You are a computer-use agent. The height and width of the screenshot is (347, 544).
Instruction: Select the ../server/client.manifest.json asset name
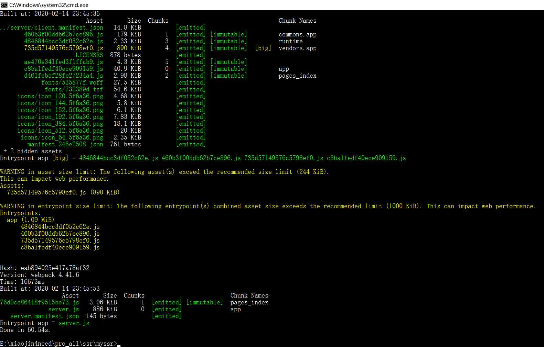pyautogui.click(x=52, y=27)
